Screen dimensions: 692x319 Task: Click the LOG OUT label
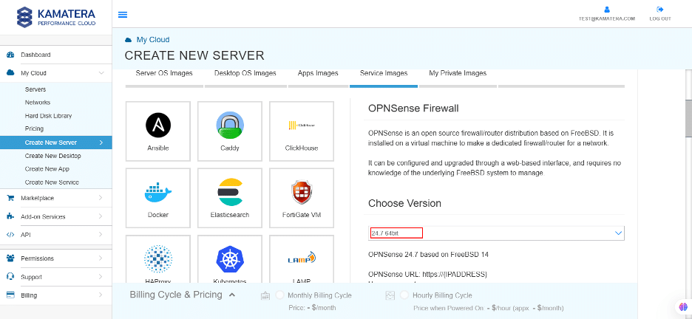[x=660, y=19]
